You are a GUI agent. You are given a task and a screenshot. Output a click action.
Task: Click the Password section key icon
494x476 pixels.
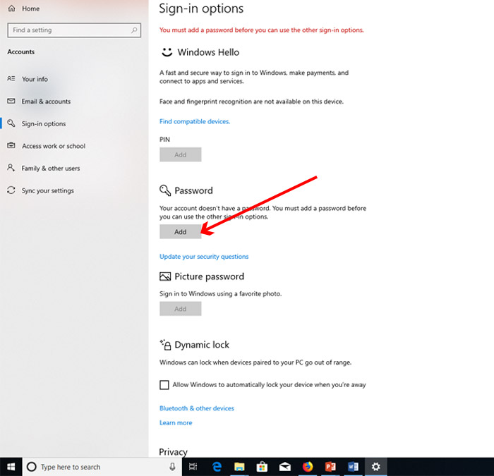(x=165, y=190)
